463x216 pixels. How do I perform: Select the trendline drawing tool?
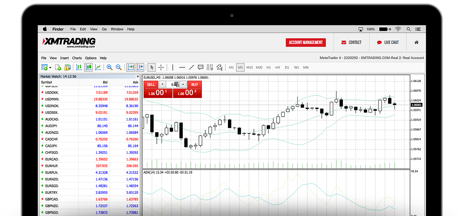coord(192,68)
